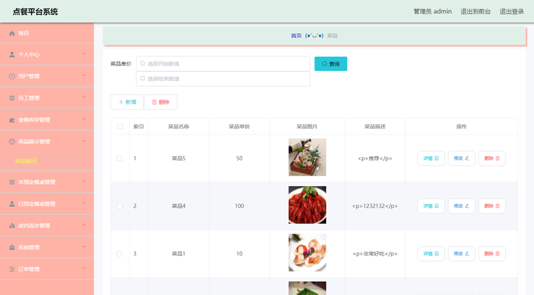
Task: Click the search icon in 选择结束数值 field
Action: 143,79
